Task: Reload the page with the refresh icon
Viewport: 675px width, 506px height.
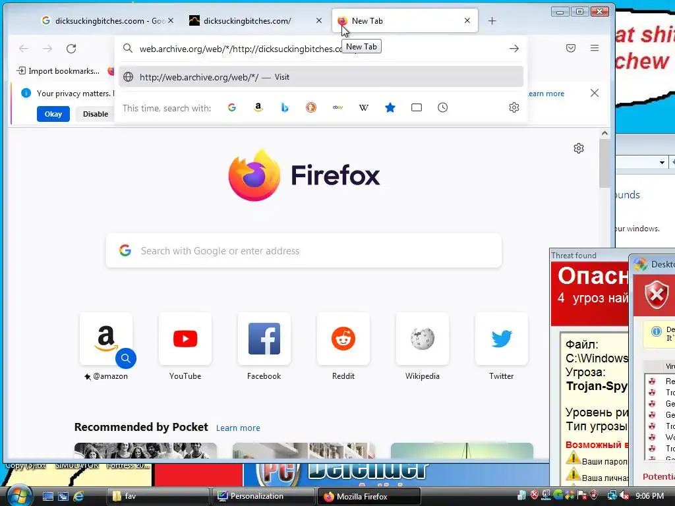Action: (71, 49)
